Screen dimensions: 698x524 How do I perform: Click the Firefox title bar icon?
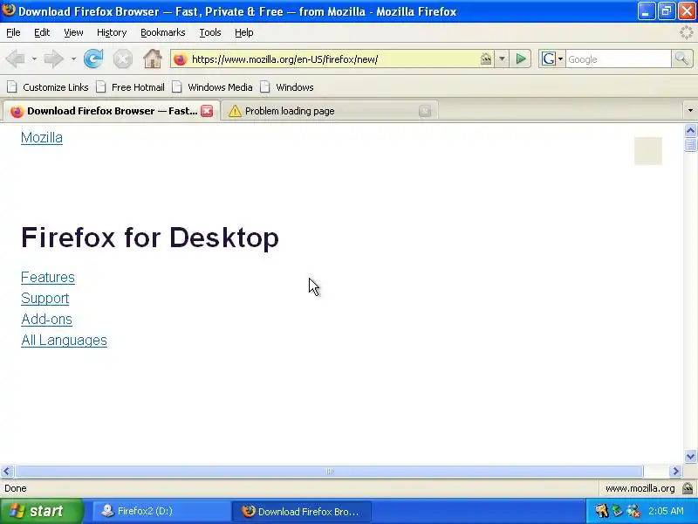[8, 10]
